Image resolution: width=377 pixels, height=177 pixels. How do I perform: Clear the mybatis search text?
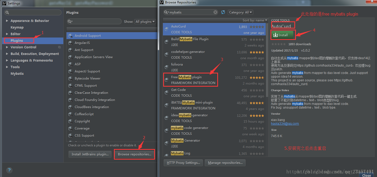[x=215, y=12]
